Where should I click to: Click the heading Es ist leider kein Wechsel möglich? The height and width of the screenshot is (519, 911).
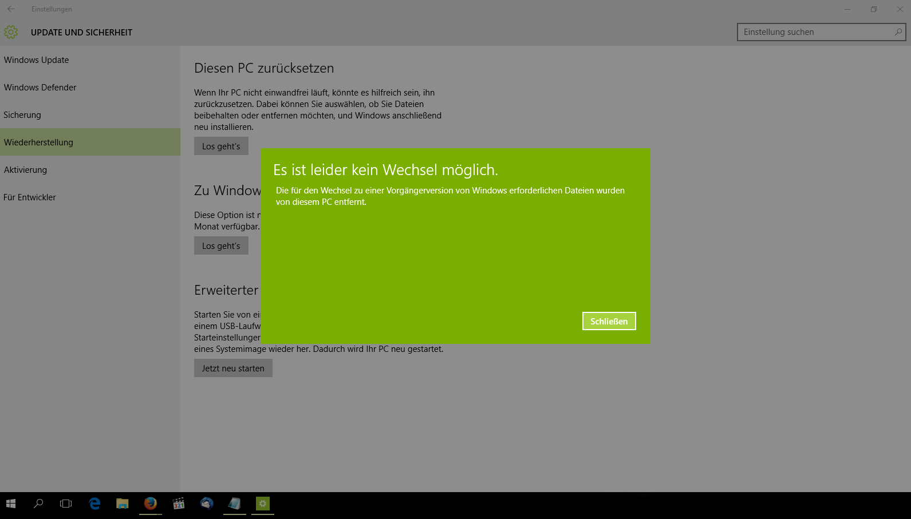point(385,170)
